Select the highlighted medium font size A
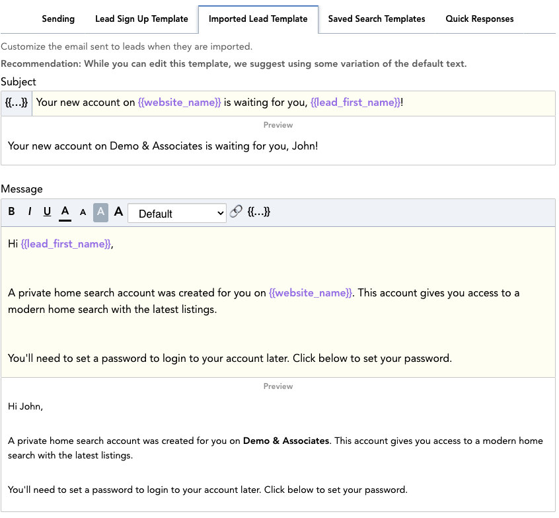Screen dimensions: 559x518 click(x=100, y=213)
